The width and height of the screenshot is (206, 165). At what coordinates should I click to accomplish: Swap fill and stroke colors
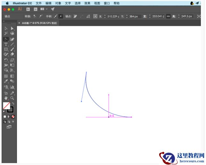[x=13, y=103]
